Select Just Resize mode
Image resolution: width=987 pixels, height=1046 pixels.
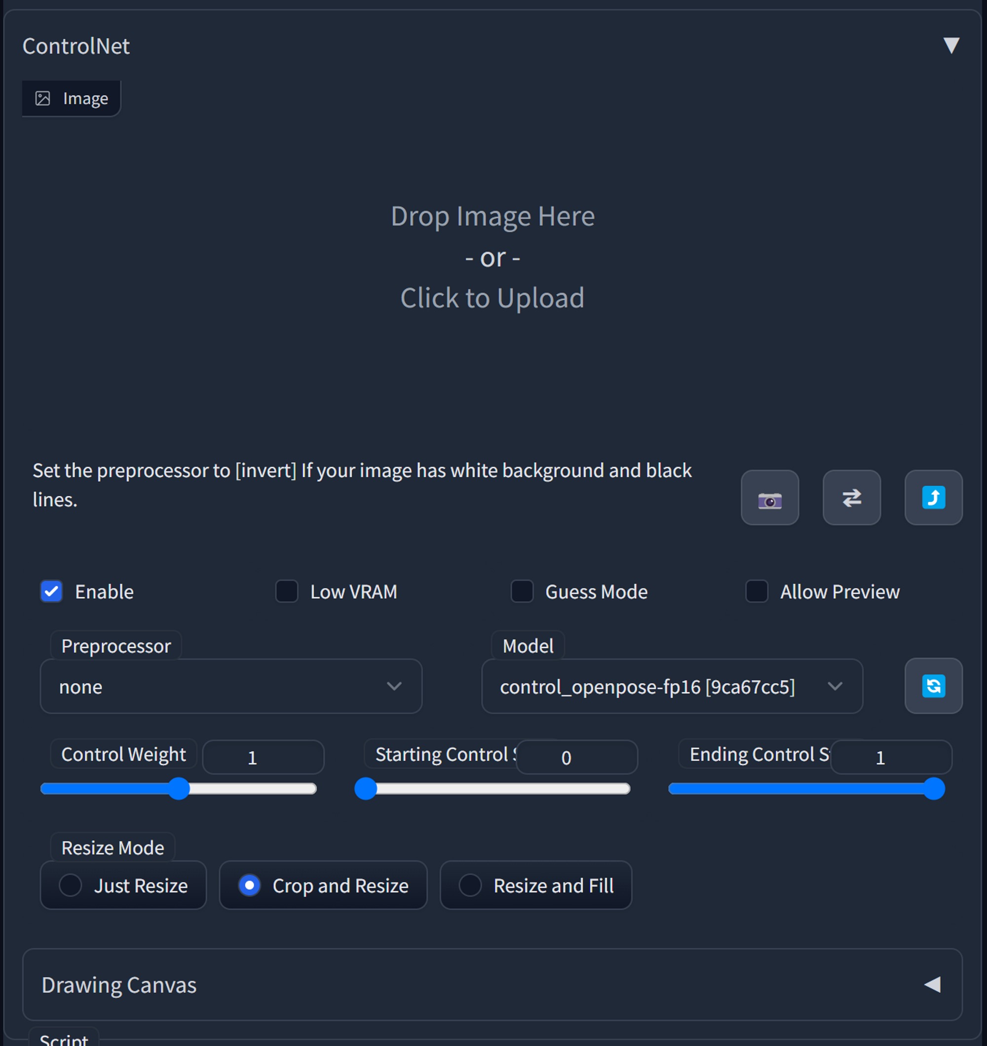[123, 886]
